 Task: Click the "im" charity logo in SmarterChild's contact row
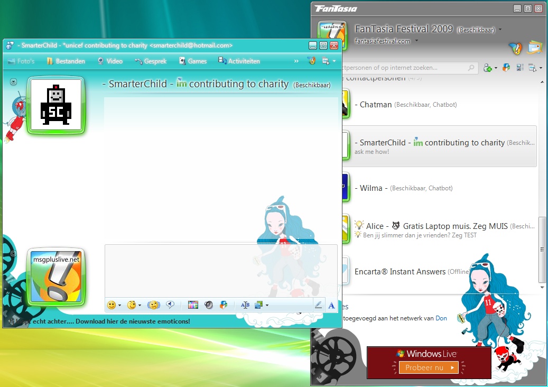point(418,142)
